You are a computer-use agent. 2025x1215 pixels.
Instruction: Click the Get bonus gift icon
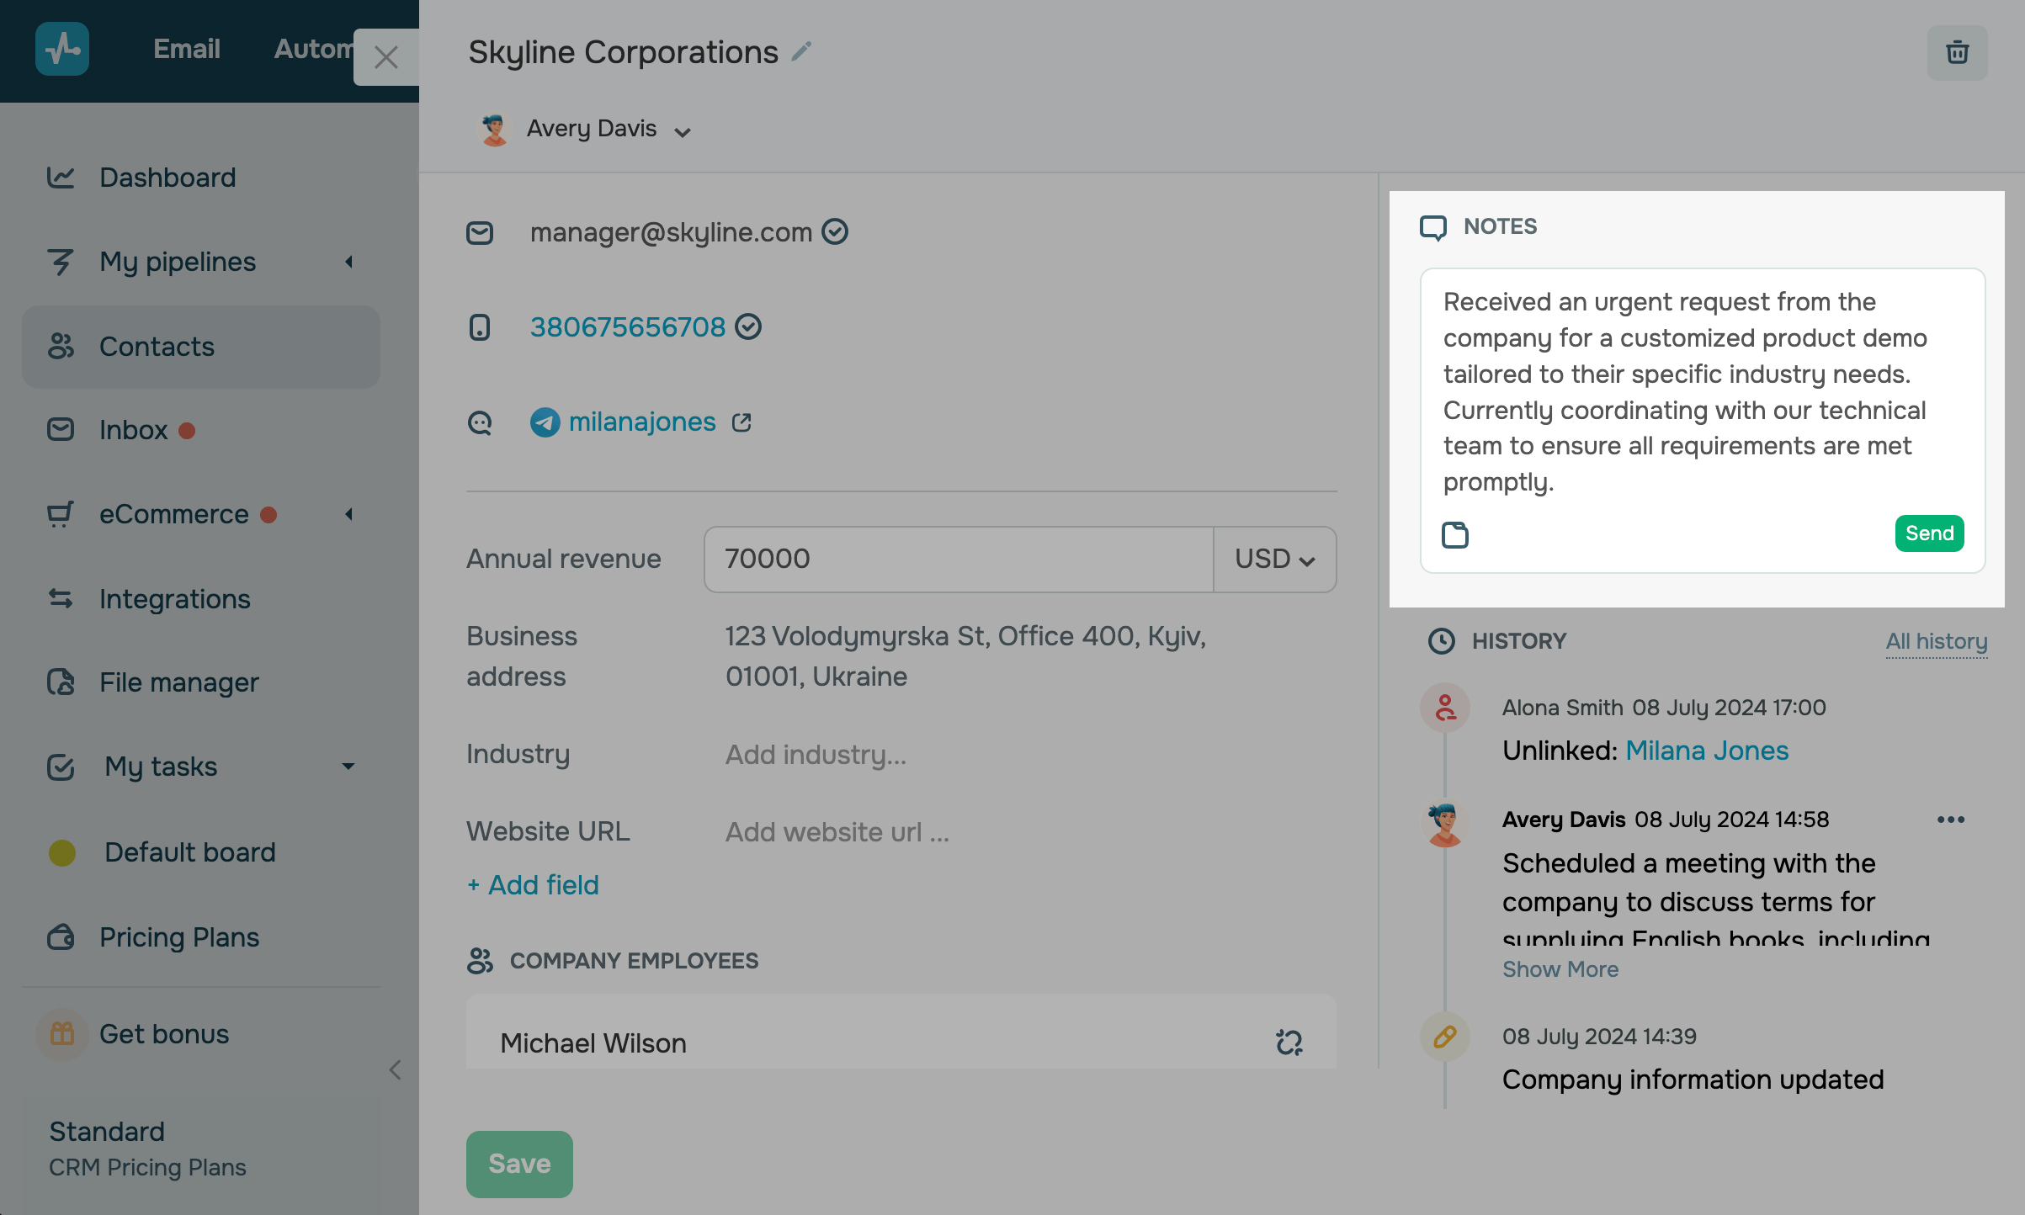61,1034
